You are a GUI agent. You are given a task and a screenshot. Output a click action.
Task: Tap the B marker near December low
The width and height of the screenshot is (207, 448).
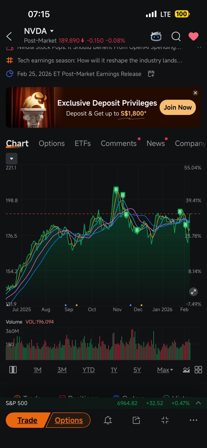tap(137, 230)
